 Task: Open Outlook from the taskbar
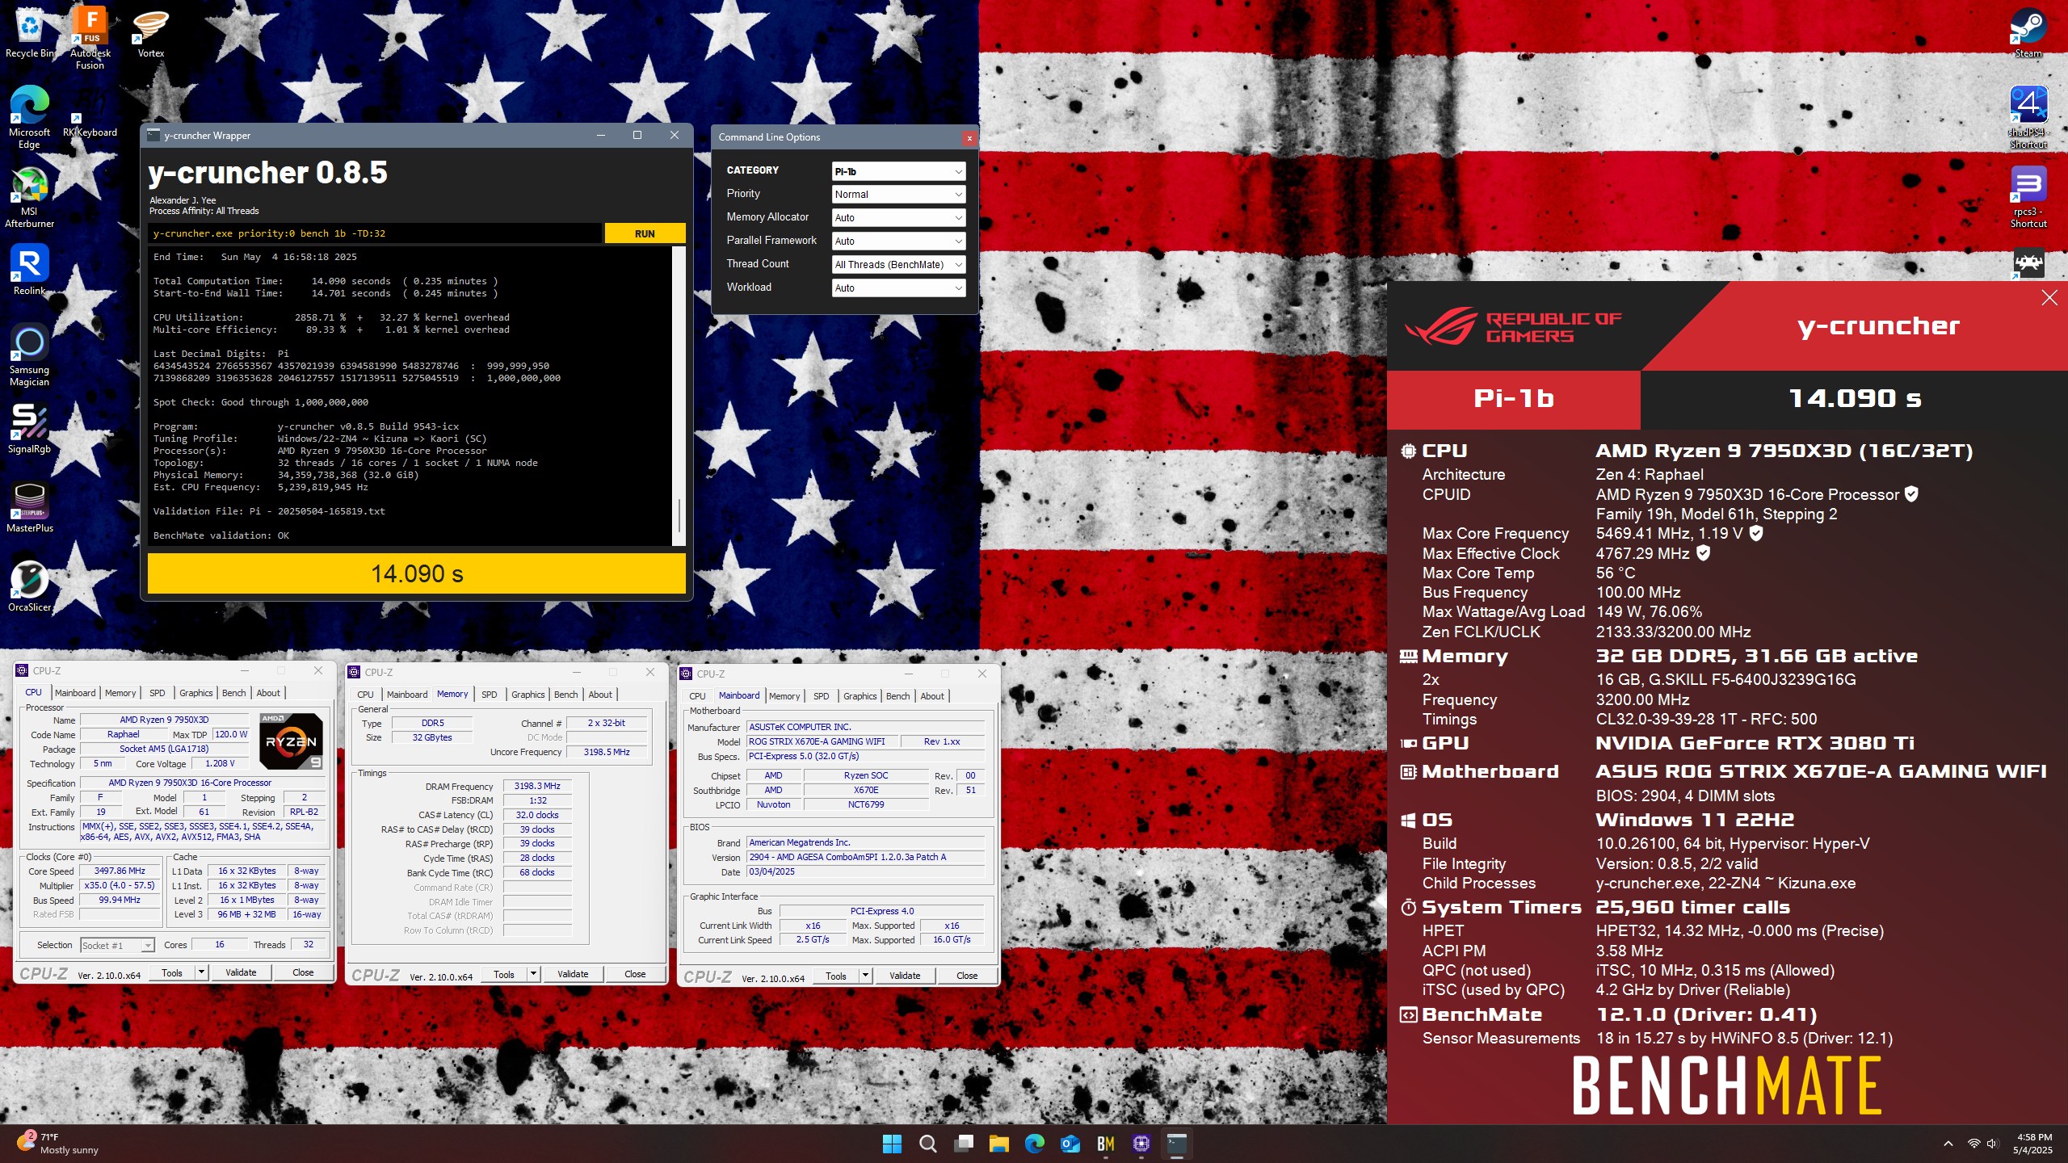1070,1144
